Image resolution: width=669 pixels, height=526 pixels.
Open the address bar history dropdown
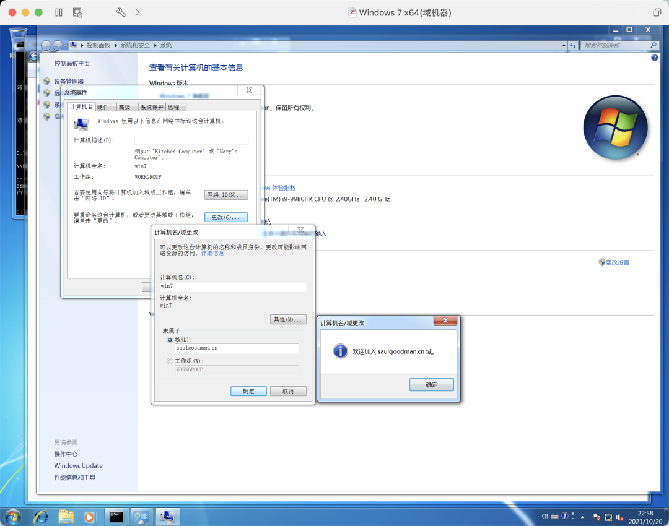(564, 45)
